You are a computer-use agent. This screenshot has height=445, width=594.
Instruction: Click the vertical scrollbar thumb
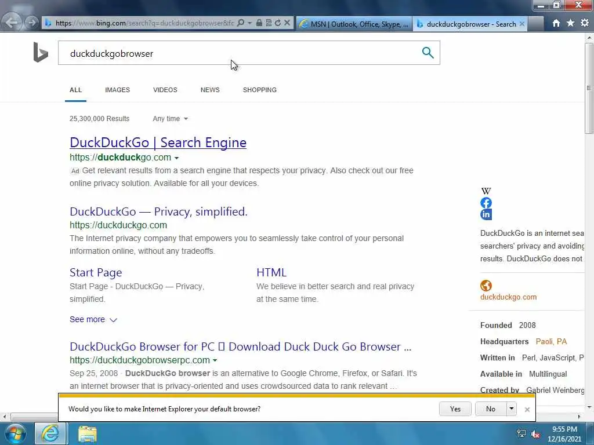pyautogui.click(x=589, y=89)
